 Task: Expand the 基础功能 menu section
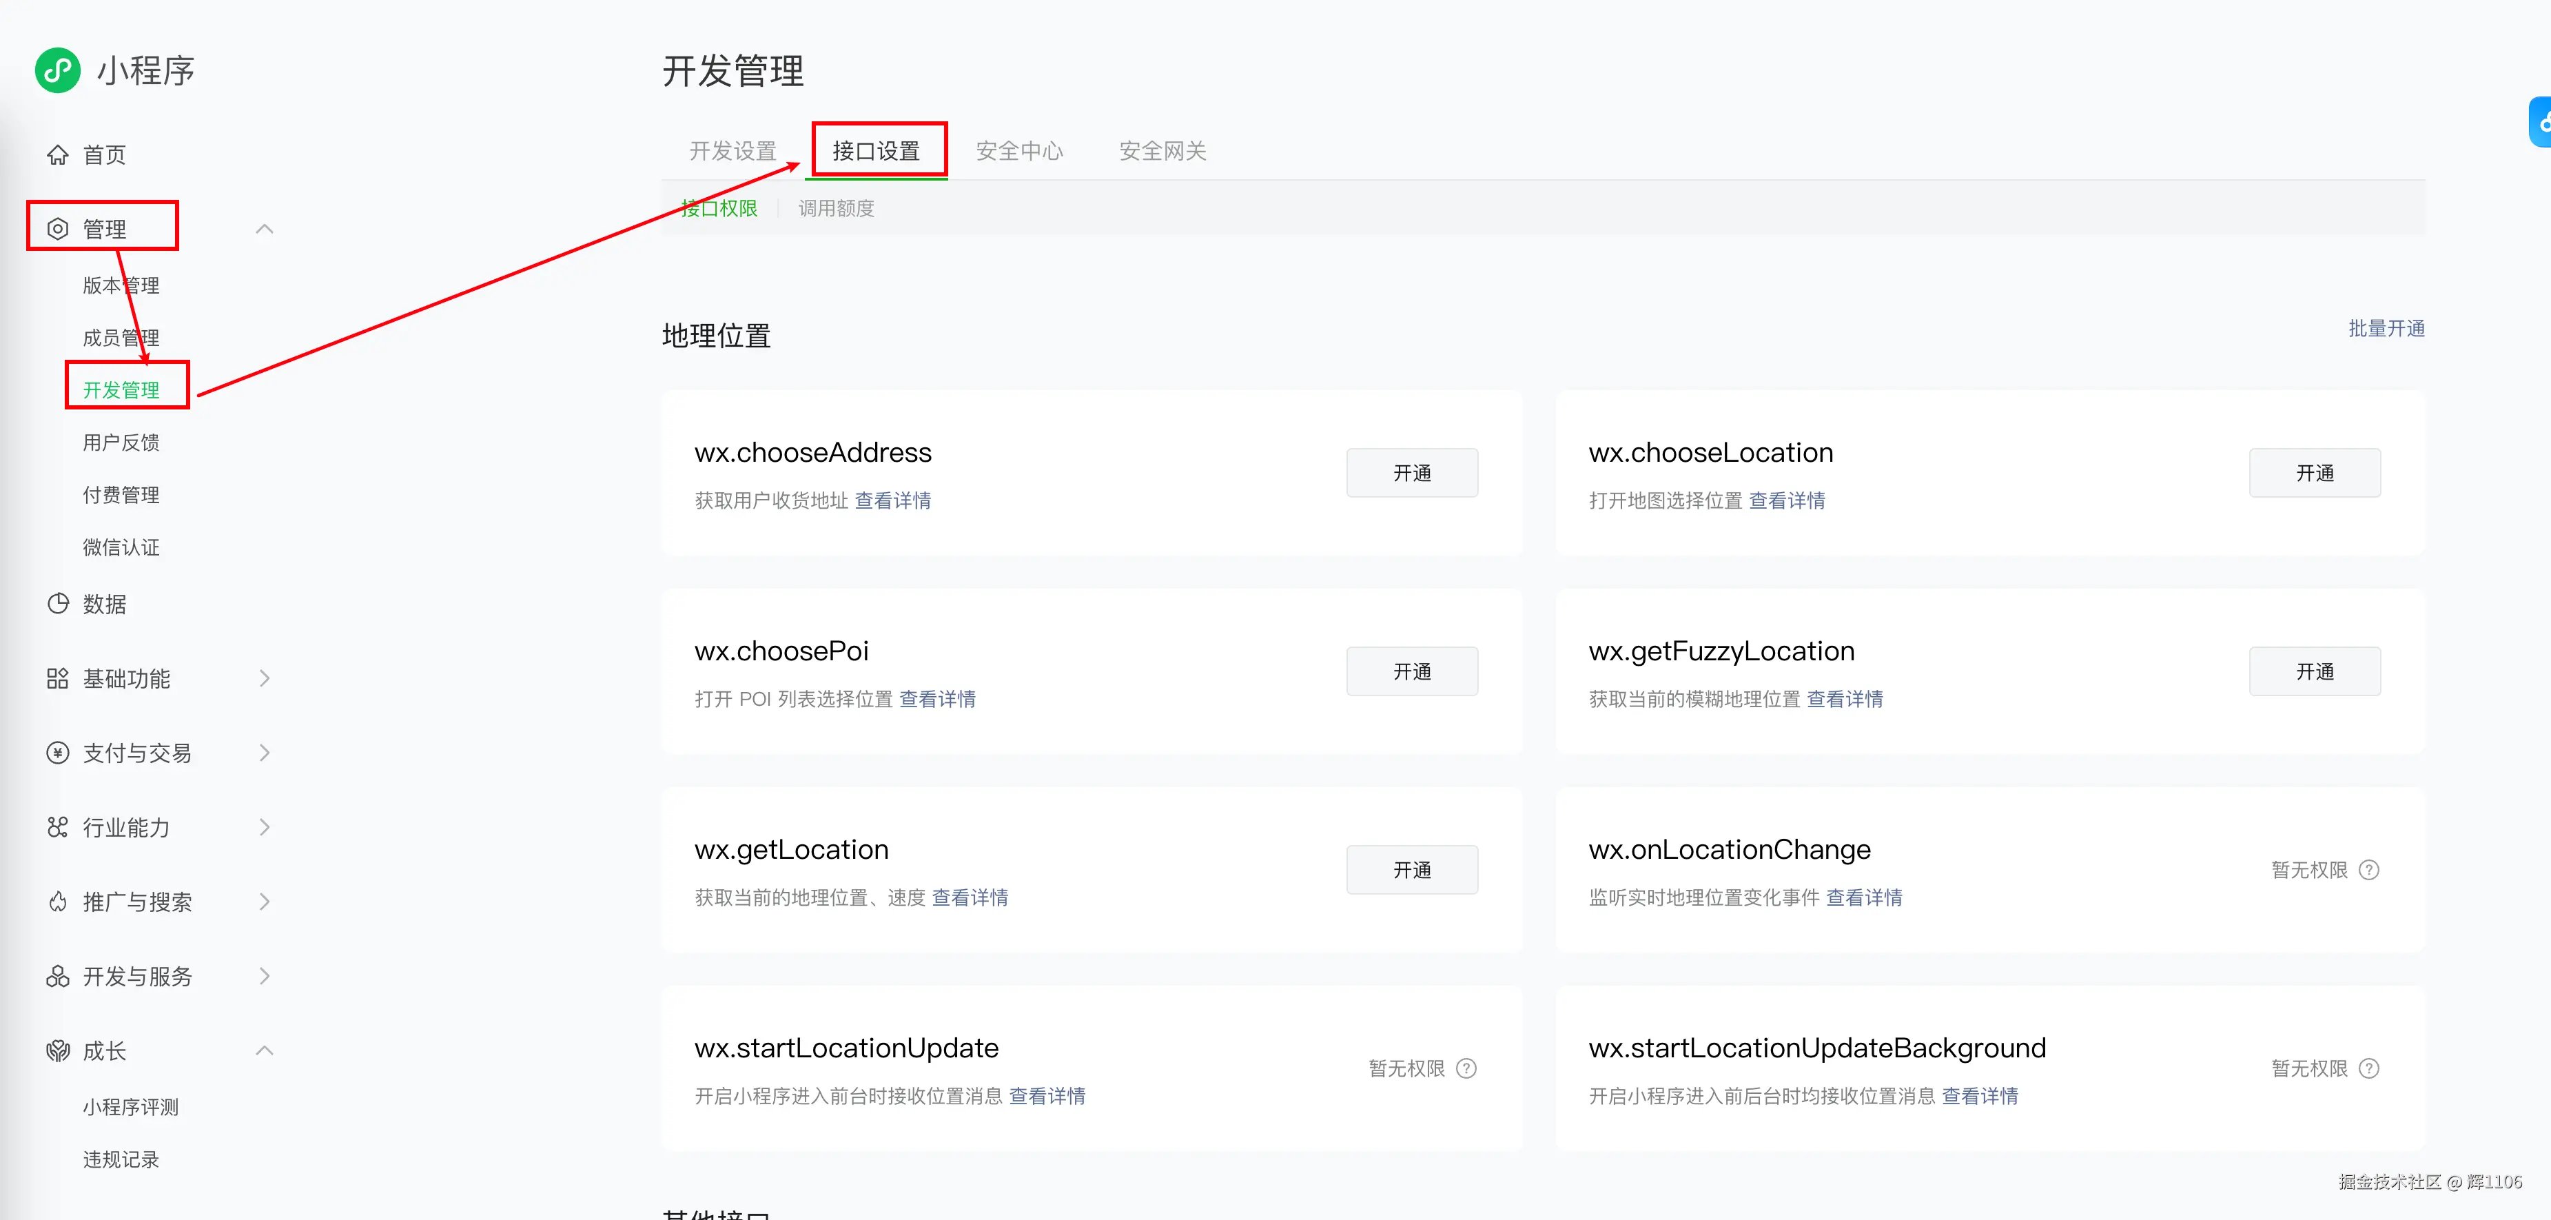click(x=265, y=678)
